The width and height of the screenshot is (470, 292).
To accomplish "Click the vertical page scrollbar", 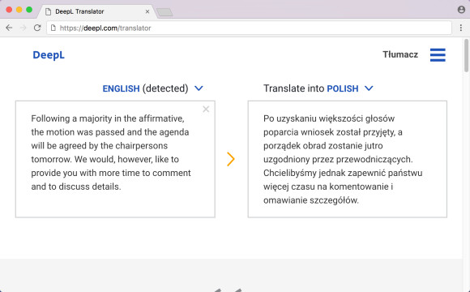I will coord(467,56).
